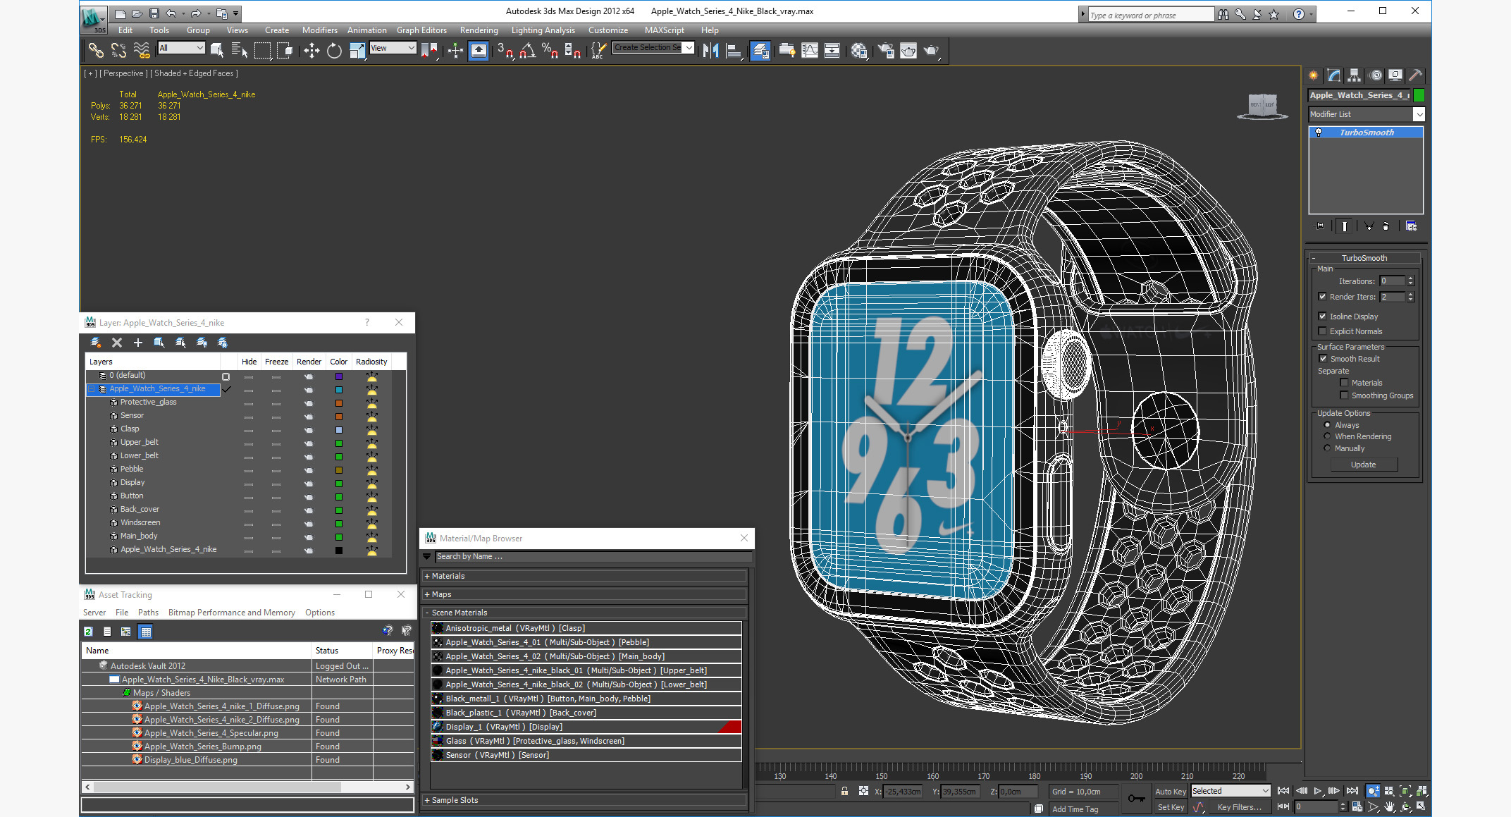Open the Material Editor icon
Screen dimensions: 1511x817
click(x=859, y=50)
